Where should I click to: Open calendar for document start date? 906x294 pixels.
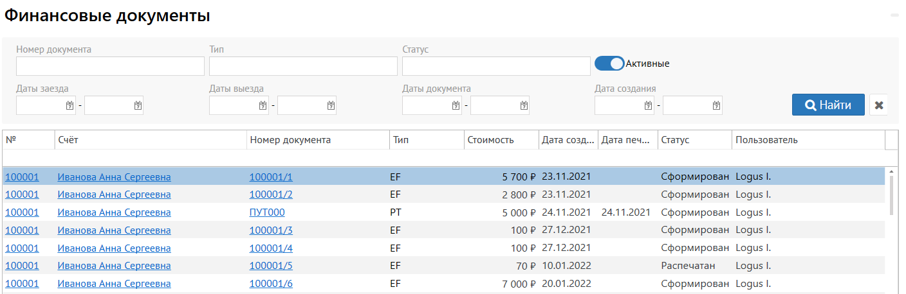pos(456,106)
